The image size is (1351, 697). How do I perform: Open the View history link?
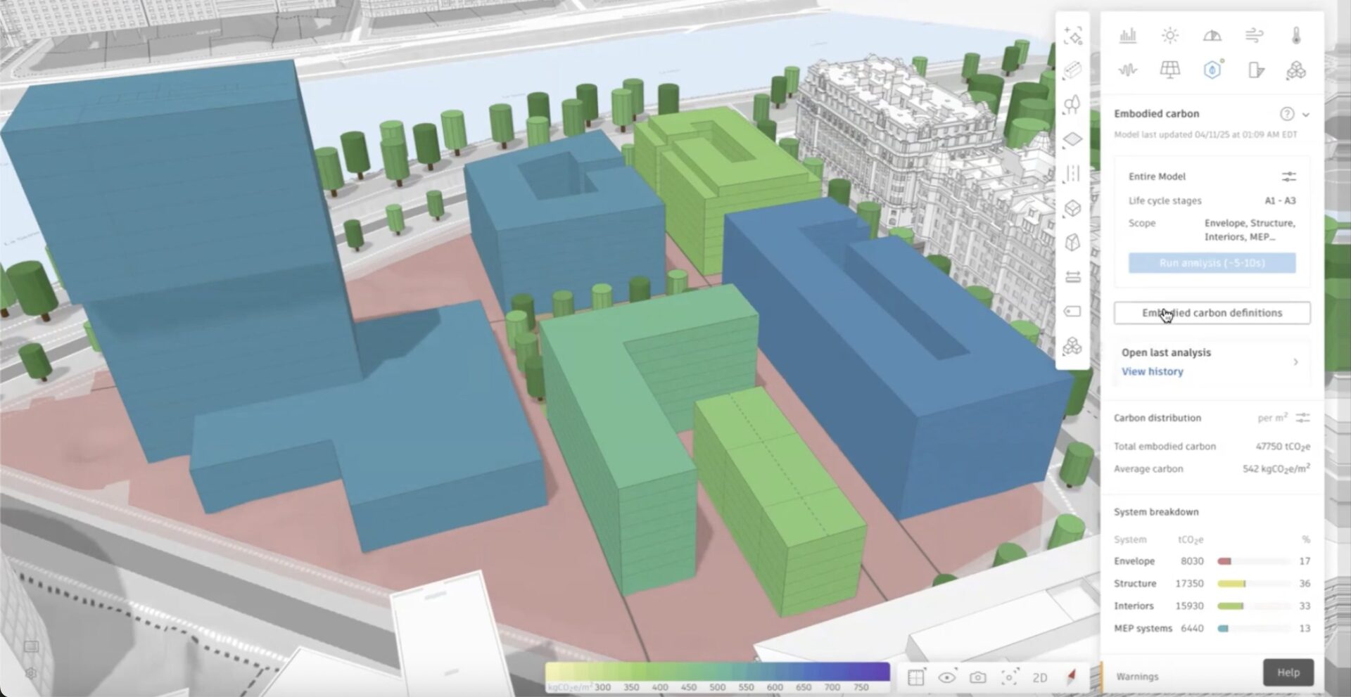point(1152,371)
